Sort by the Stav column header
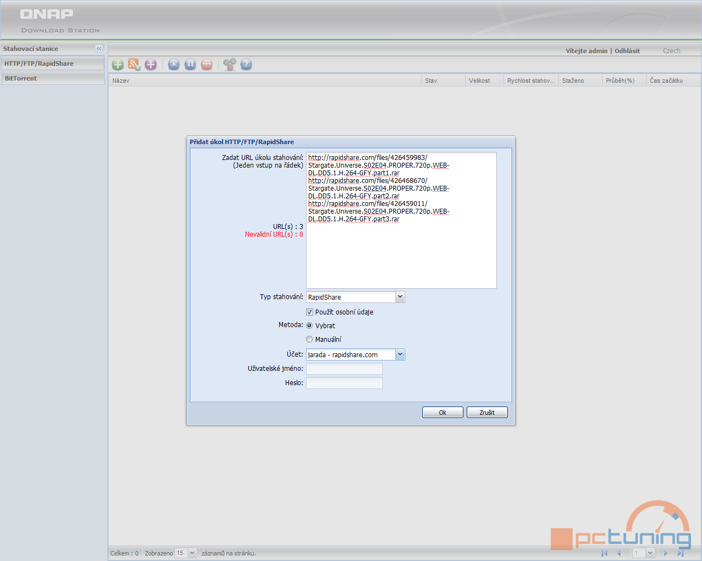 [443, 81]
